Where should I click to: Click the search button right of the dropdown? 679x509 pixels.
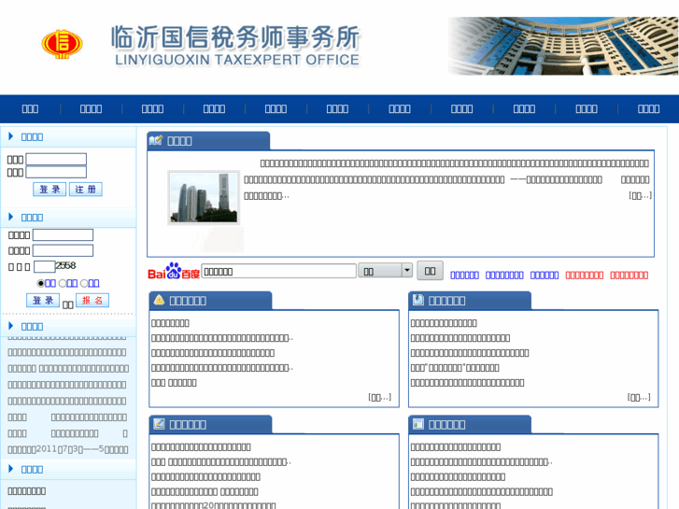[430, 271]
